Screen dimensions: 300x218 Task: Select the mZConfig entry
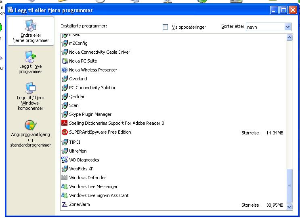click(173, 44)
